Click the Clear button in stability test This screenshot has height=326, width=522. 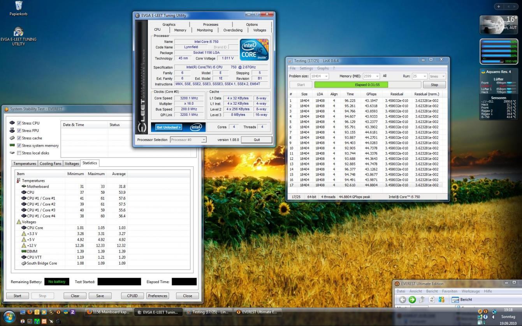click(x=75, y=296)
